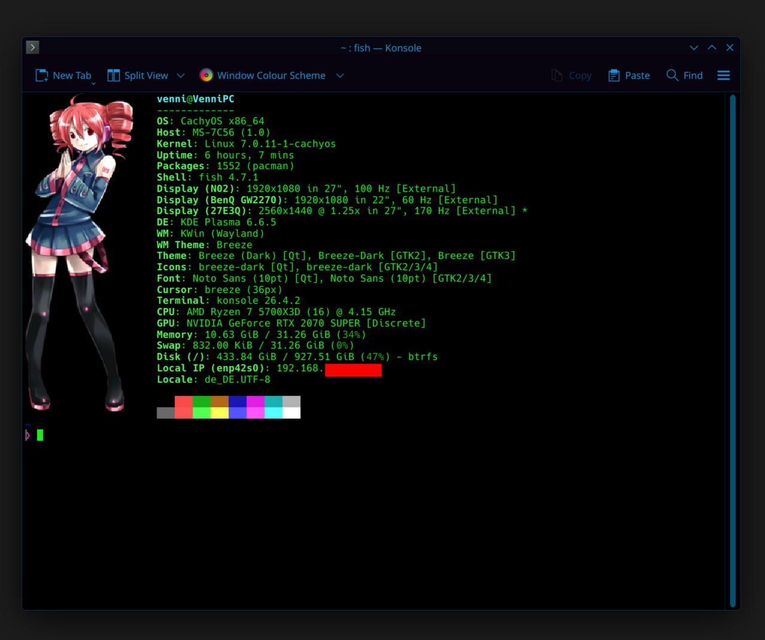
Task: Maximize the Konsole window
Action: coord(712,48)
